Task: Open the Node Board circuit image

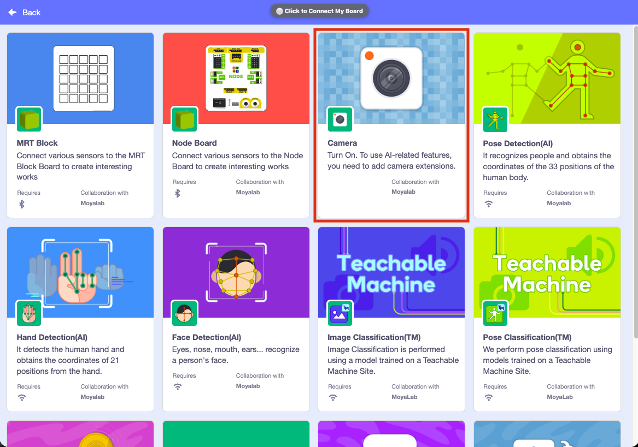Action: pyautogui.click(x=236, y=79)
